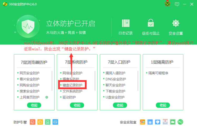The height and width of the screenshot is (131, 197).
Task: Collapse the 7层系统防护 panel with 收起
Action: click(x=77, y=105)
